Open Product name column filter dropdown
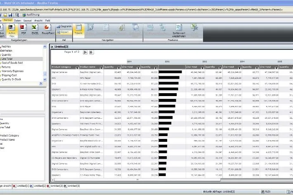This screenshot has width=293, height=195. click(101, 68)
